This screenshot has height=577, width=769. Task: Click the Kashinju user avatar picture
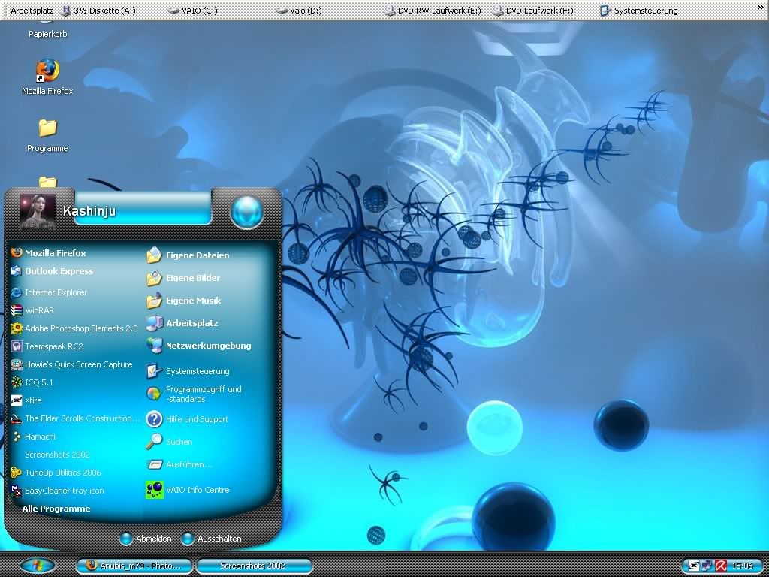[37, 210]
